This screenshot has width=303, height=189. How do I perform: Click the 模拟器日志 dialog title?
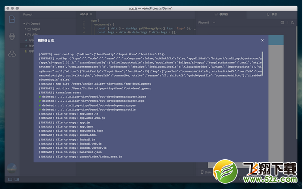pyautogui.click(x=46, y=40)
